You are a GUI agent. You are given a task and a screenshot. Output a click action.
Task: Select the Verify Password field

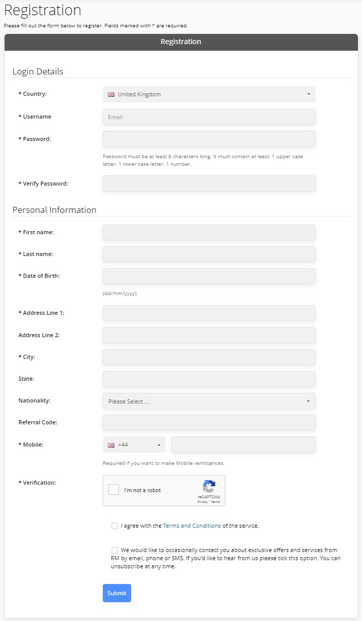209,184
